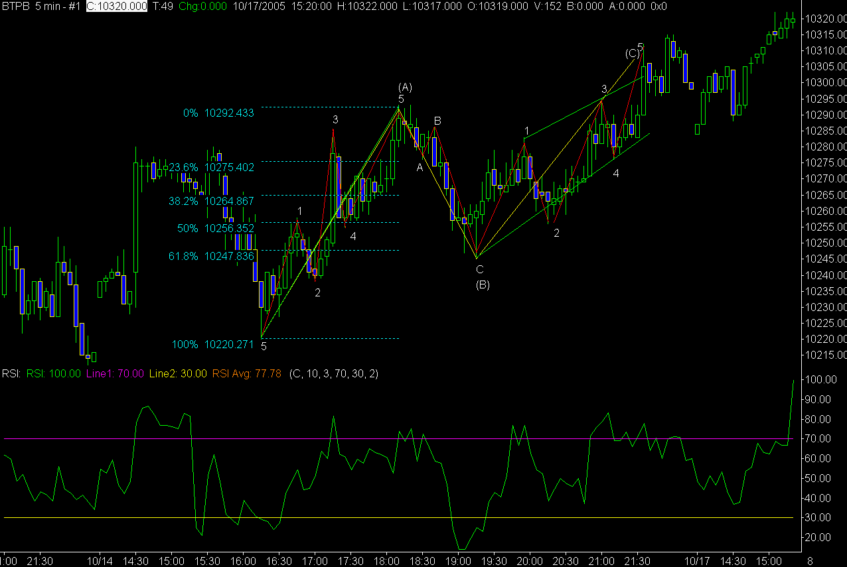Click the 10215.00 price axis label
Image resolution: width=847 pixels, height=567 pixels.
825,355
